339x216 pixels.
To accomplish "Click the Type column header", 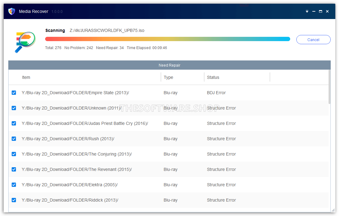I will pyautogui.click(x=168, y=77).
